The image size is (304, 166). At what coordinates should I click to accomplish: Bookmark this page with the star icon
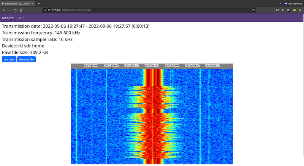point(253,10)
